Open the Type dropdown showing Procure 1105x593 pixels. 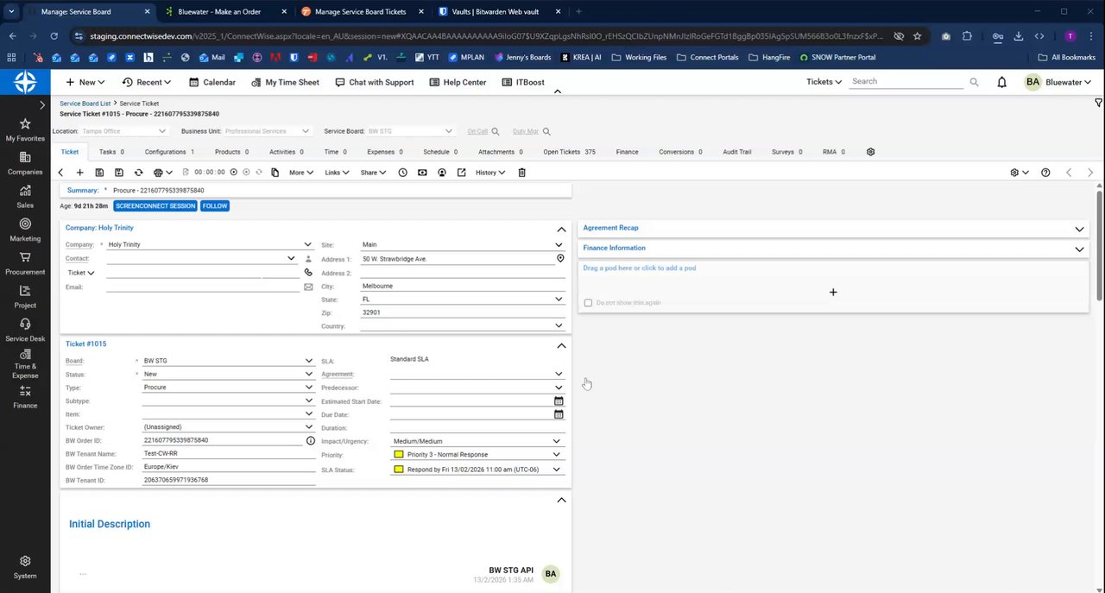tap(308, 388)
